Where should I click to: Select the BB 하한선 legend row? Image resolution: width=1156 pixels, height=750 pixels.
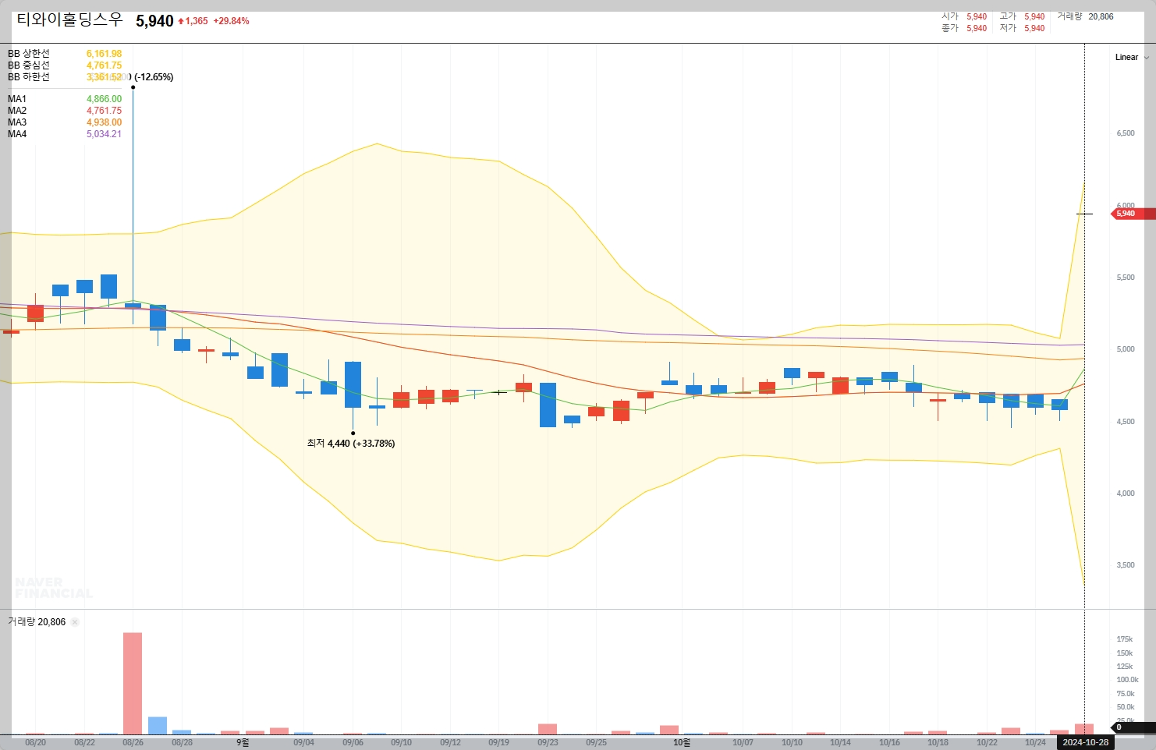click(65, 77)
